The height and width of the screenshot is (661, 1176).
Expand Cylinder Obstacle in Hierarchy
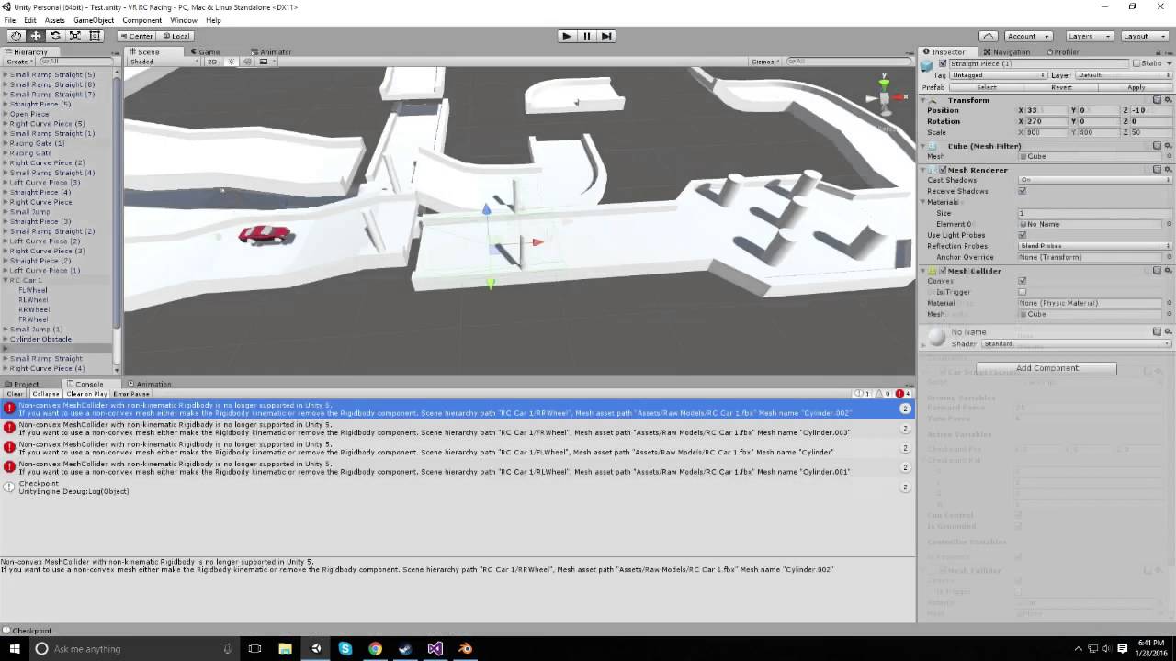point(6,339)
